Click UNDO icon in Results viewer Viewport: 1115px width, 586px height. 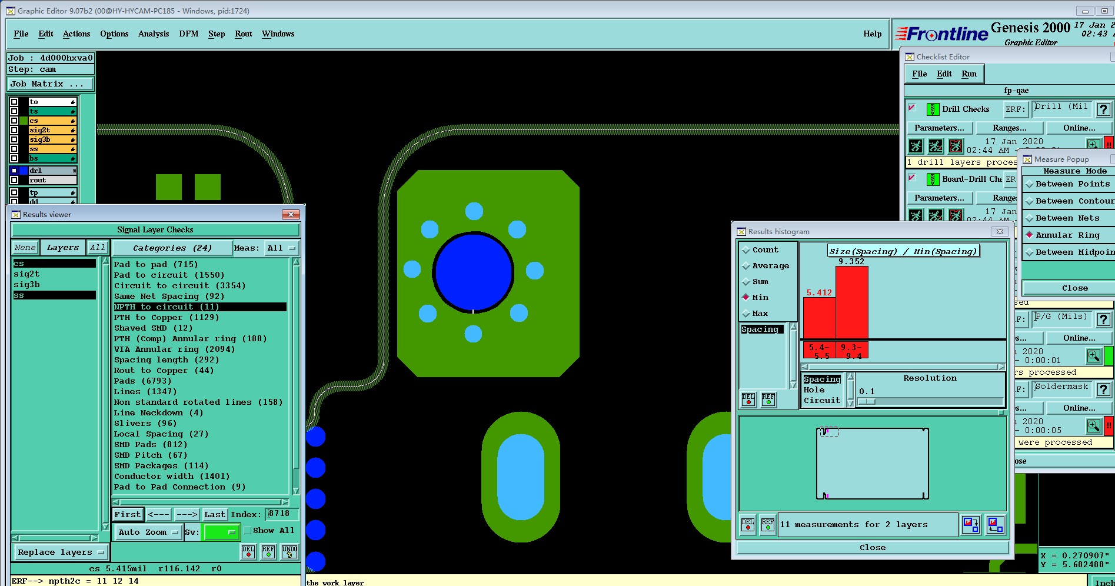click(x=289, y=552)
